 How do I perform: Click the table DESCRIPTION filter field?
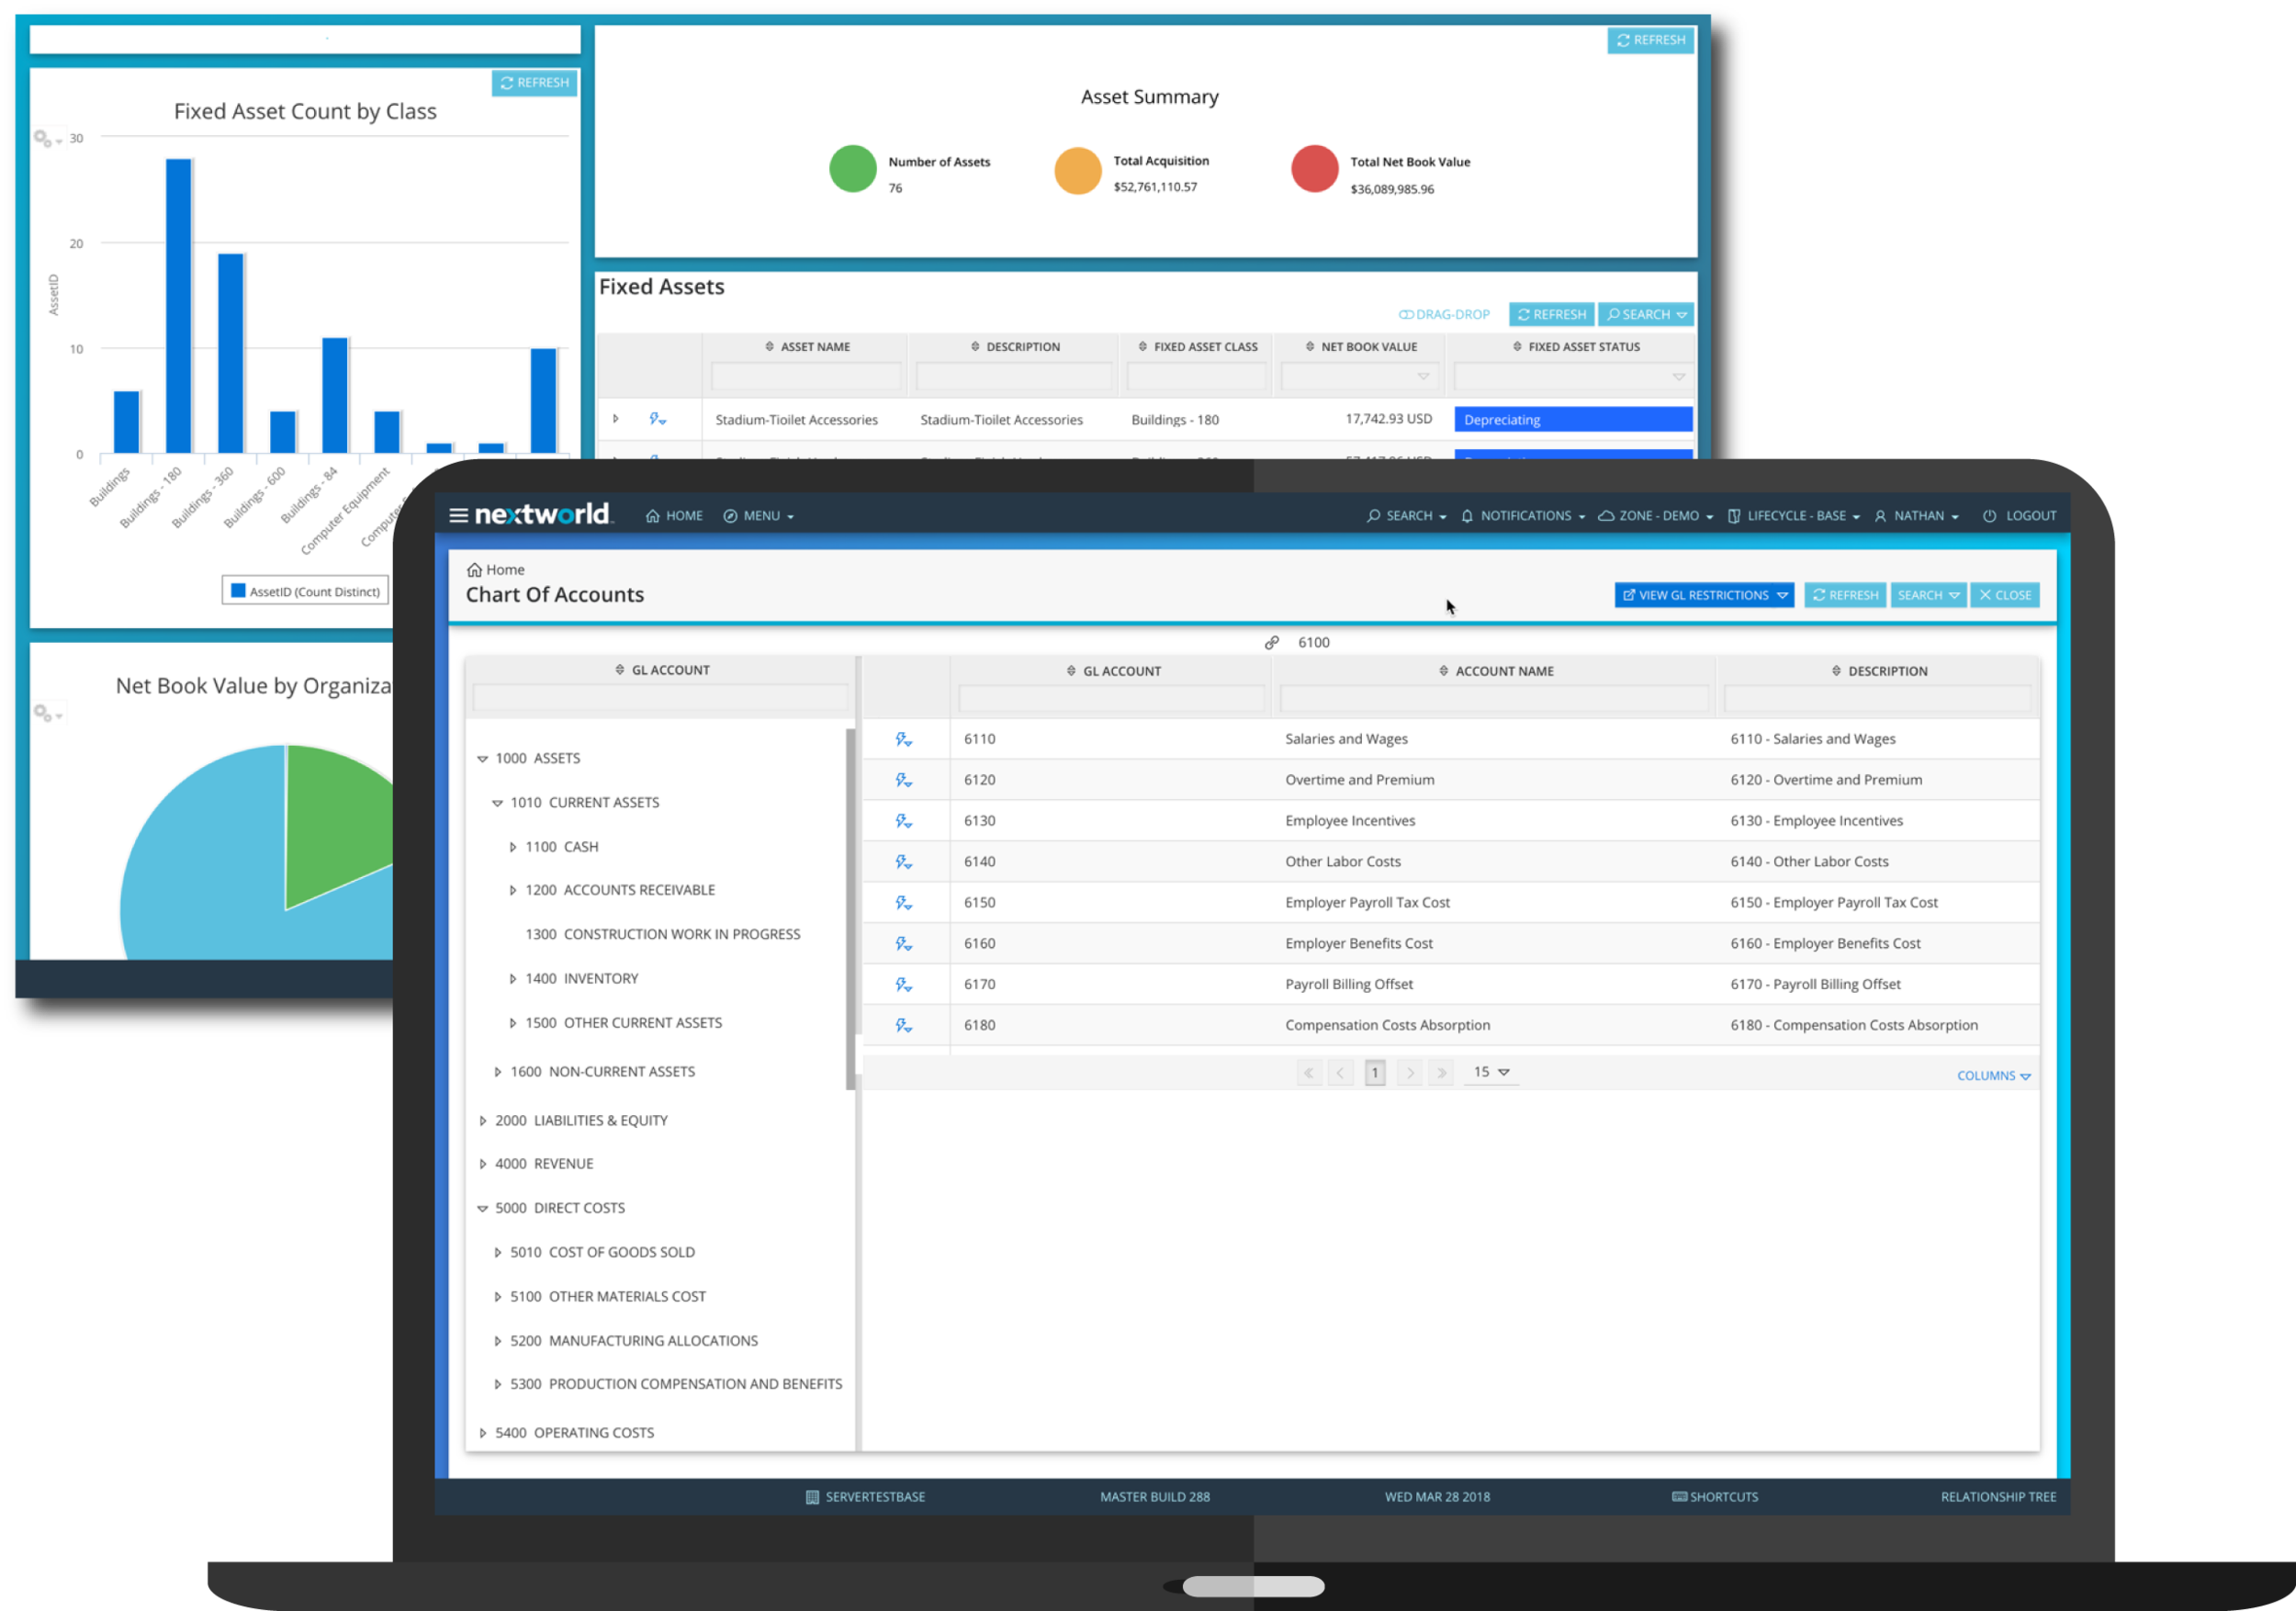(1878, 698)
